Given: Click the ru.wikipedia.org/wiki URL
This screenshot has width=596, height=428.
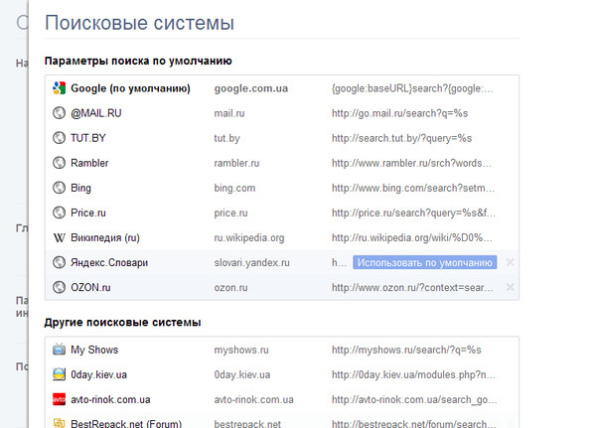Looking at the screenshot, I should coord(412,238).
